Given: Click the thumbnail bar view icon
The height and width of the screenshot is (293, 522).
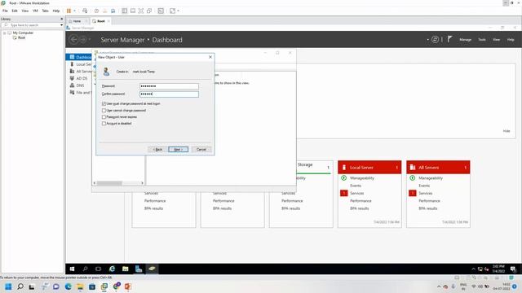Looking at the screenshot, I should [x=133, y=11].
